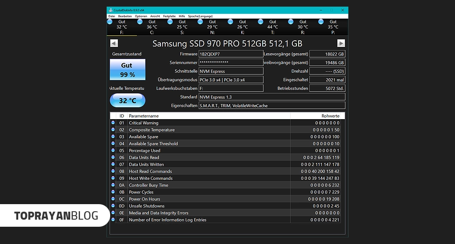Click the status dot of Data Units Read
The image size is (455, 244).
[113, 157]
